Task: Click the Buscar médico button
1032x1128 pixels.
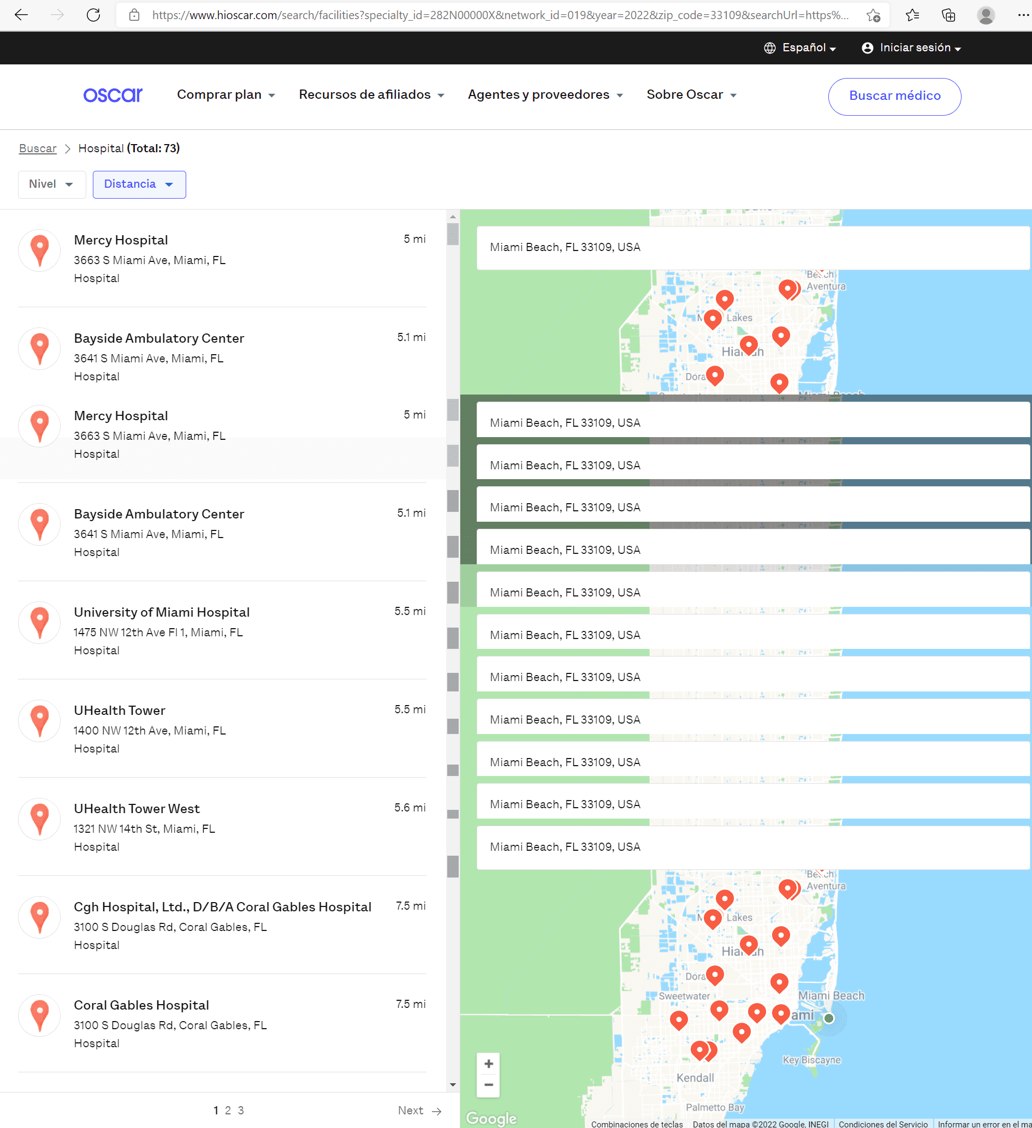Action: tap(894, 96)
